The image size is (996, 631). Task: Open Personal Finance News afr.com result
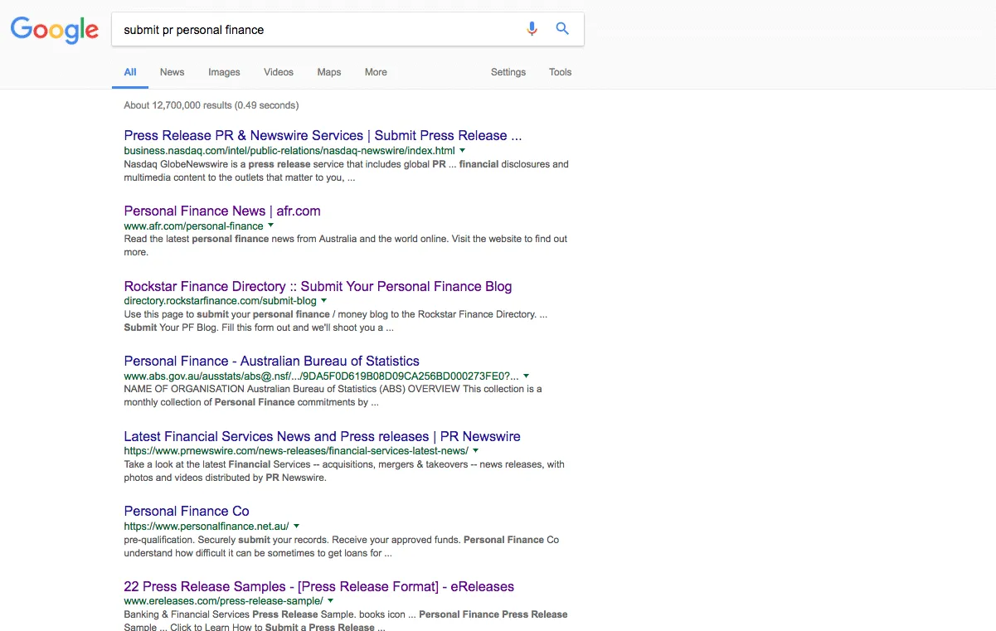point(222,211)
